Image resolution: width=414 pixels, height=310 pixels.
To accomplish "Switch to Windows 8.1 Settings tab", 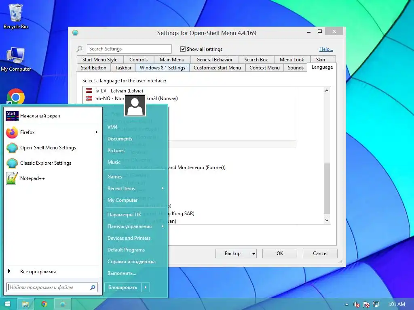I will pos(163,68).
